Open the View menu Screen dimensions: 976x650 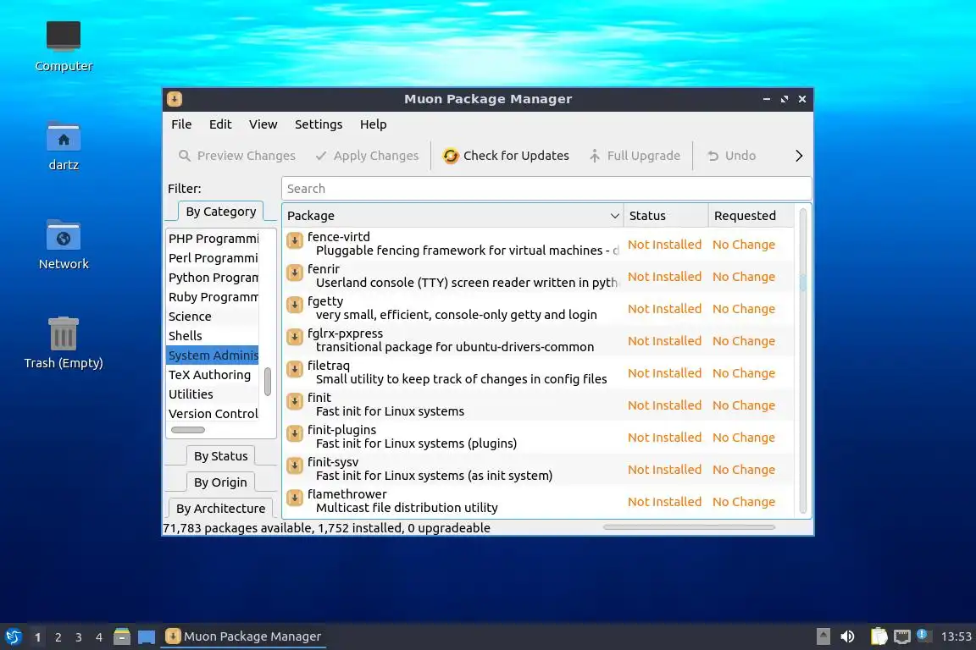click(x=263, y=124)
